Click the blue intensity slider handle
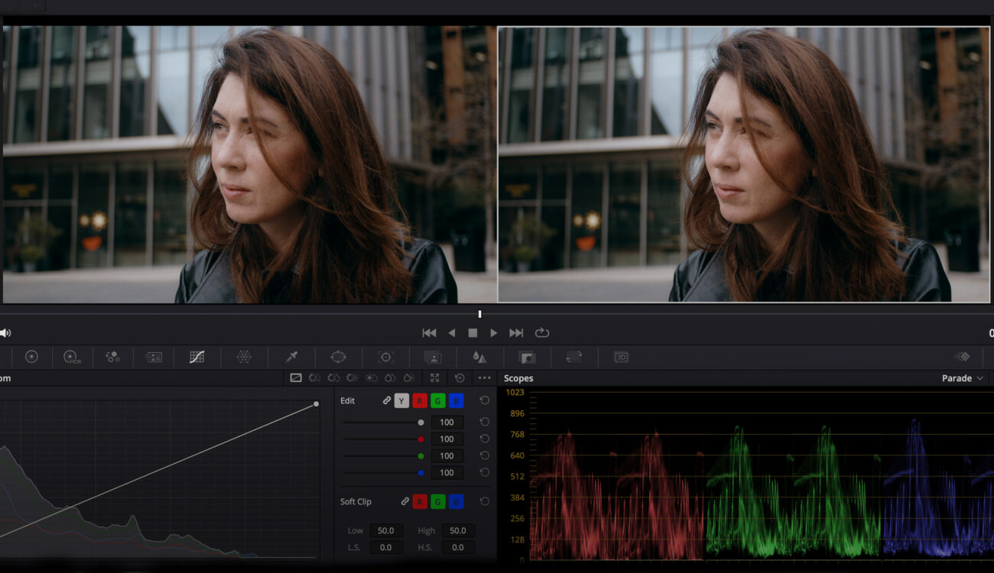The width and height of the screenshot is (994, 573). 421,472
